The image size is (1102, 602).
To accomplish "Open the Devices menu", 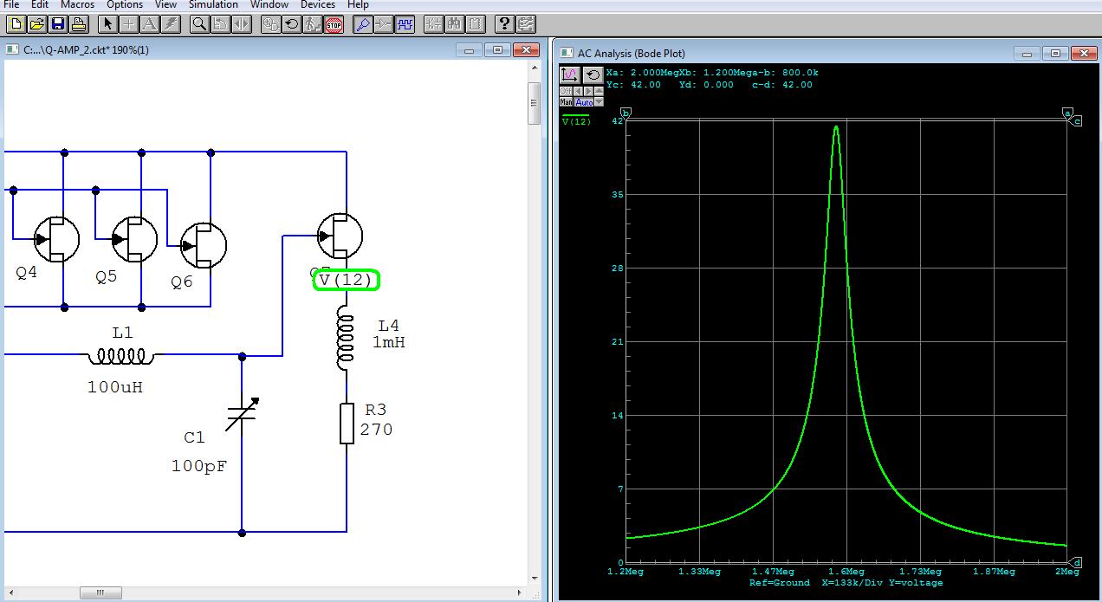I will pos(318,4).
